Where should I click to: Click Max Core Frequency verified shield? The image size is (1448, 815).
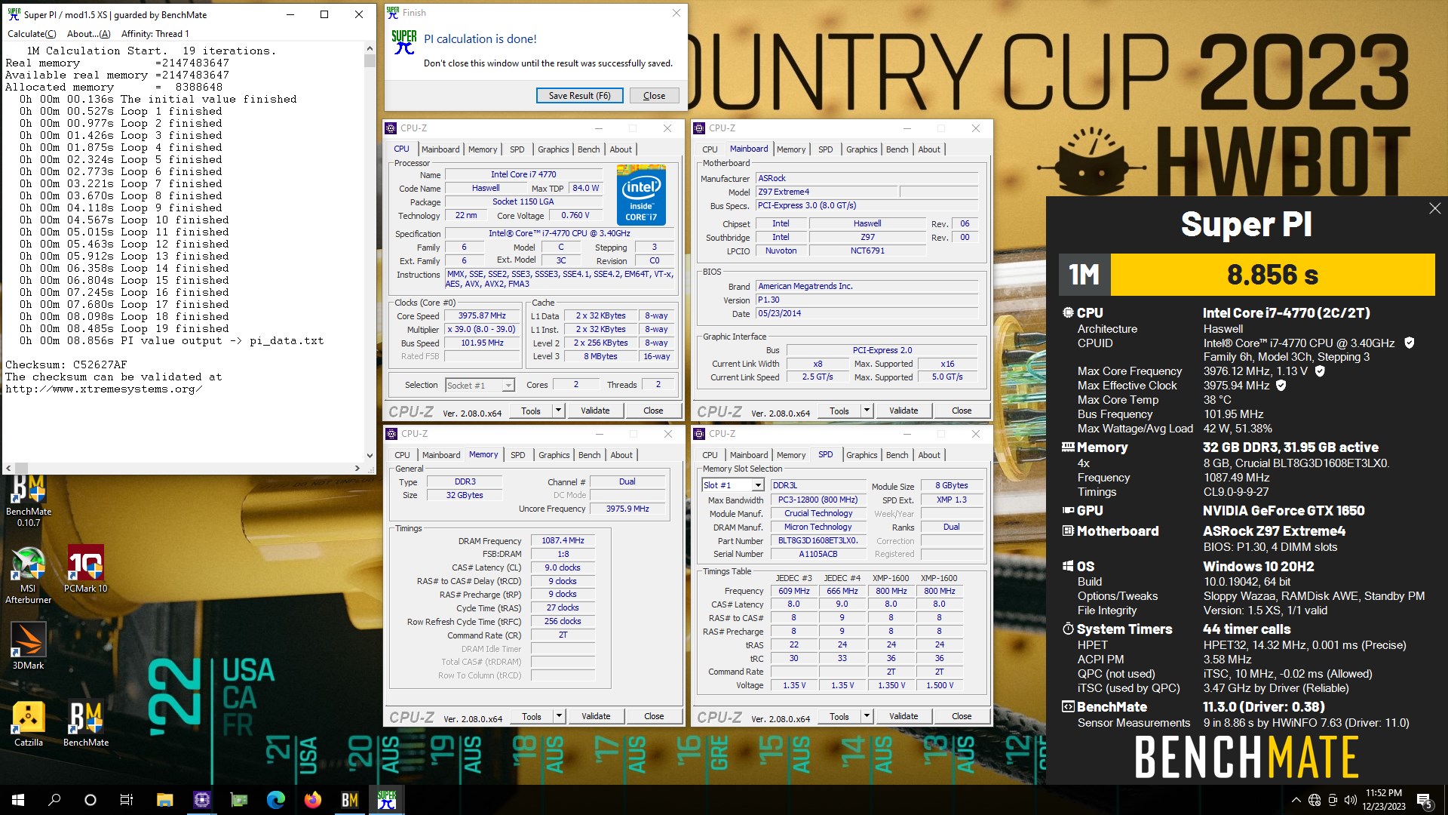[1320, 371]
